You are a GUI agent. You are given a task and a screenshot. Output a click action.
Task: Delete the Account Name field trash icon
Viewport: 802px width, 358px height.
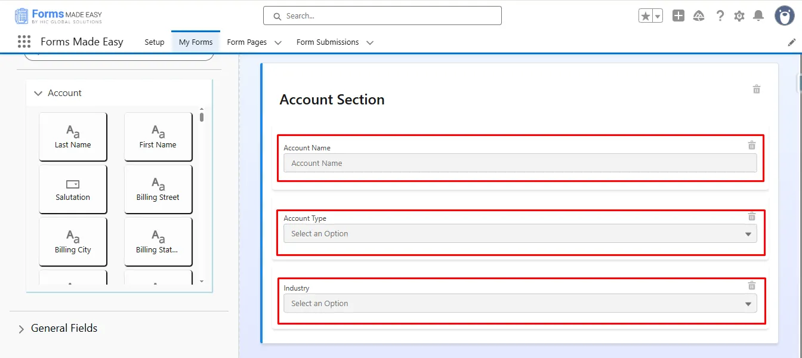[752, 146]
